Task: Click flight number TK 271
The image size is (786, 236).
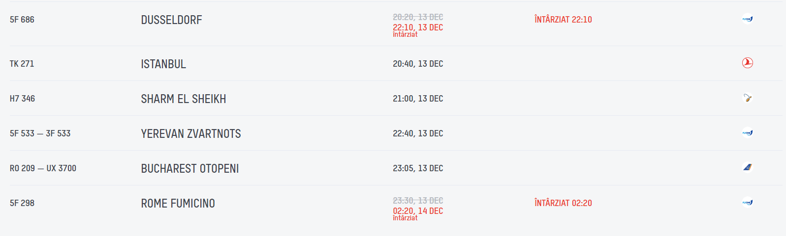Action: click(22, 64)
